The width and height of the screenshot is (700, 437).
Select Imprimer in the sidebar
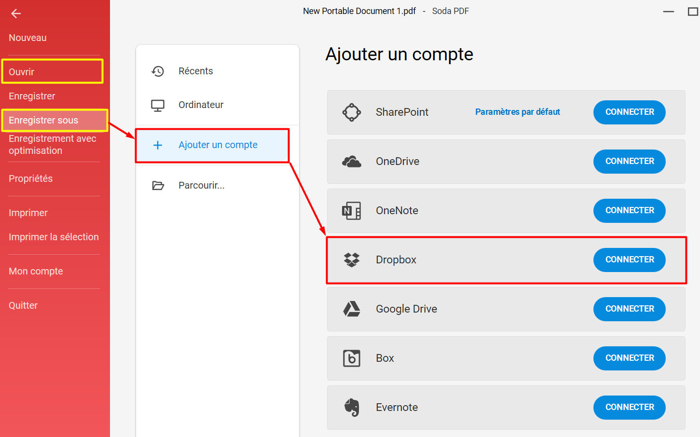(28, 213)
